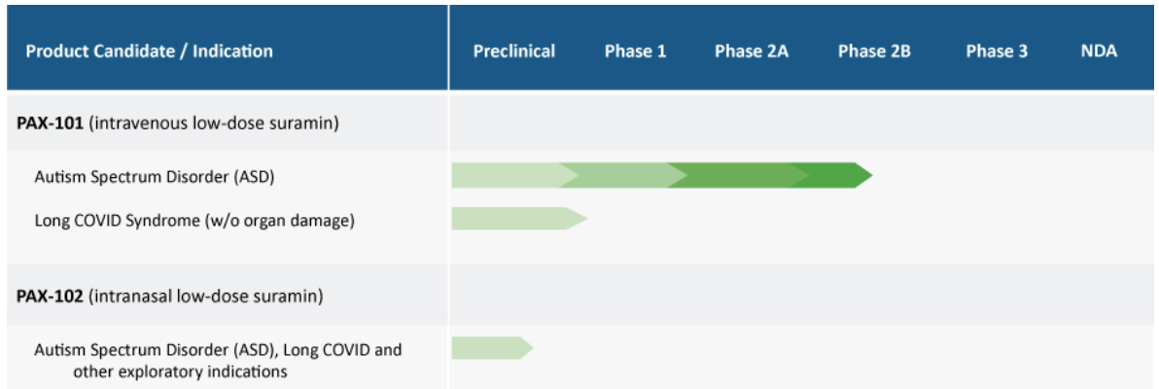Click the PAX-101 Autism Spectrum Disorder (ASD) label
This screenshot has width=1159, height=389.
[155, 178]
